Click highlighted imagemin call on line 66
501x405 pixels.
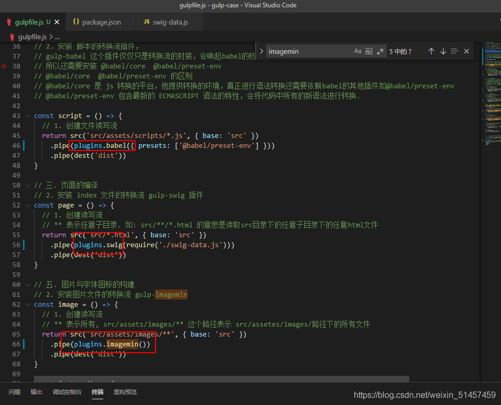click(x=122, y=344)
